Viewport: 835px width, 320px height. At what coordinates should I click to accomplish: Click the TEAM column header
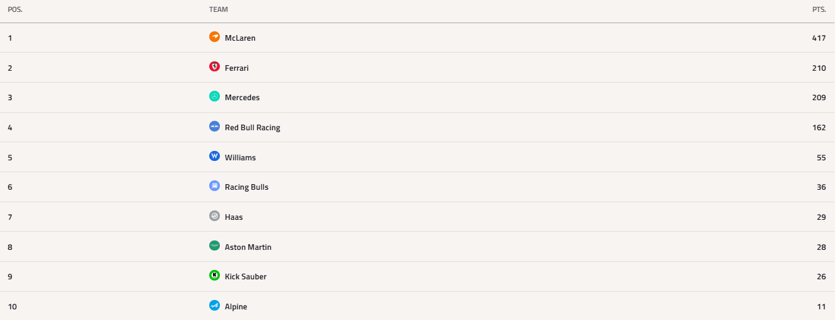tap(219, 10)
